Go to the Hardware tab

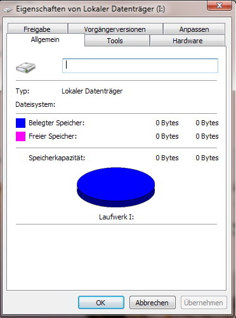click(187, 41)
